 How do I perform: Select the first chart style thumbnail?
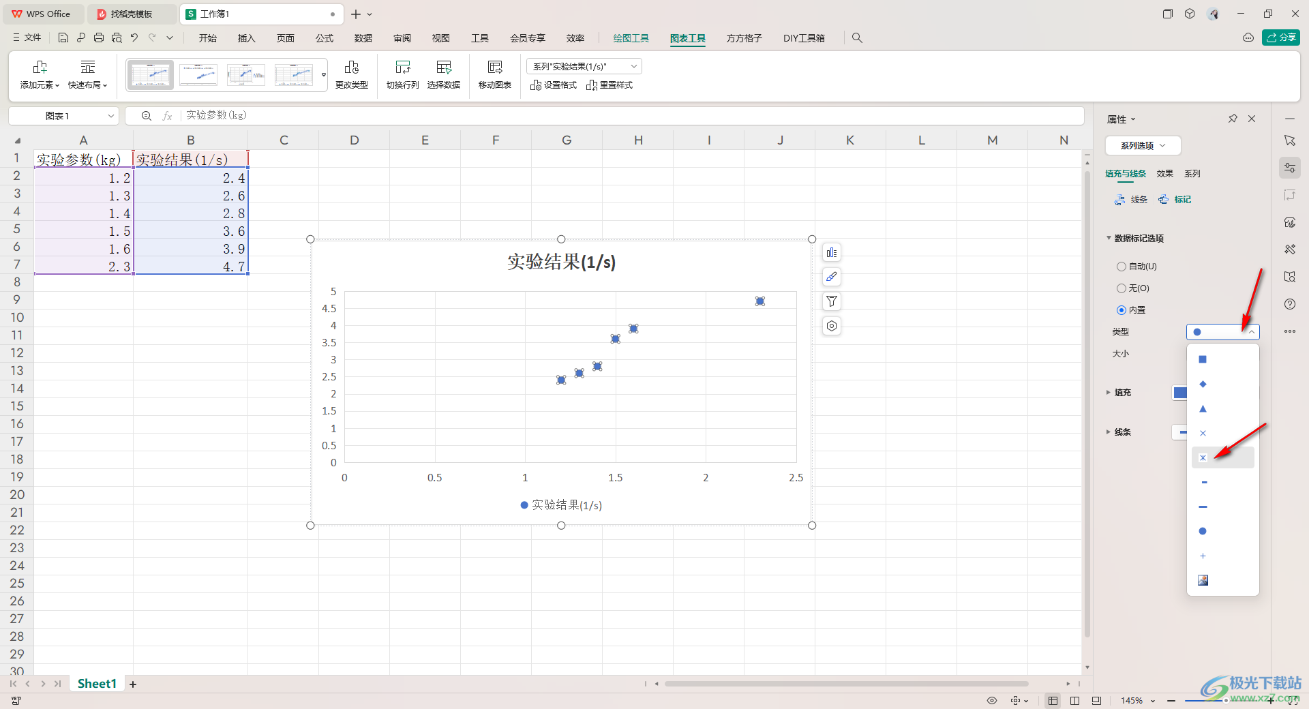pos(150,74)
